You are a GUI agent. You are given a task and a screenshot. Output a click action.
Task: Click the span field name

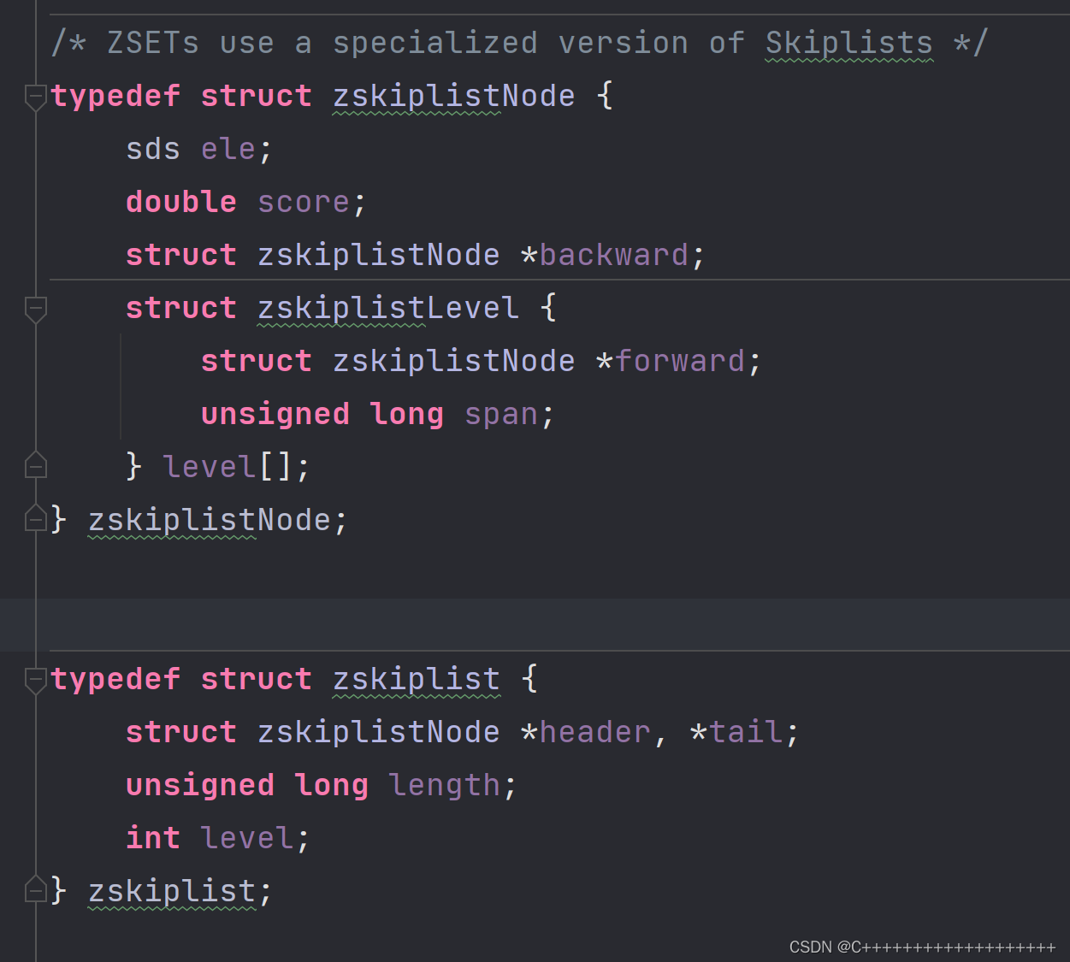(x=501, y=416)
